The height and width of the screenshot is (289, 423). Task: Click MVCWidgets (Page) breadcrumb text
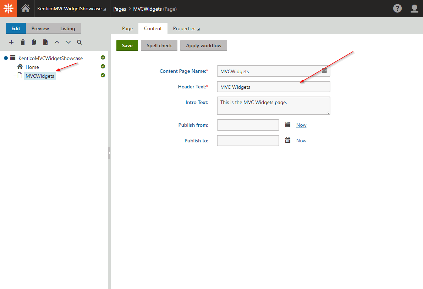tap(155, 9)
